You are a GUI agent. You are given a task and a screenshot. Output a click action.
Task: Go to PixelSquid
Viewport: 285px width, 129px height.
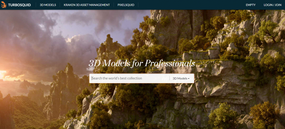coord(126,5)
